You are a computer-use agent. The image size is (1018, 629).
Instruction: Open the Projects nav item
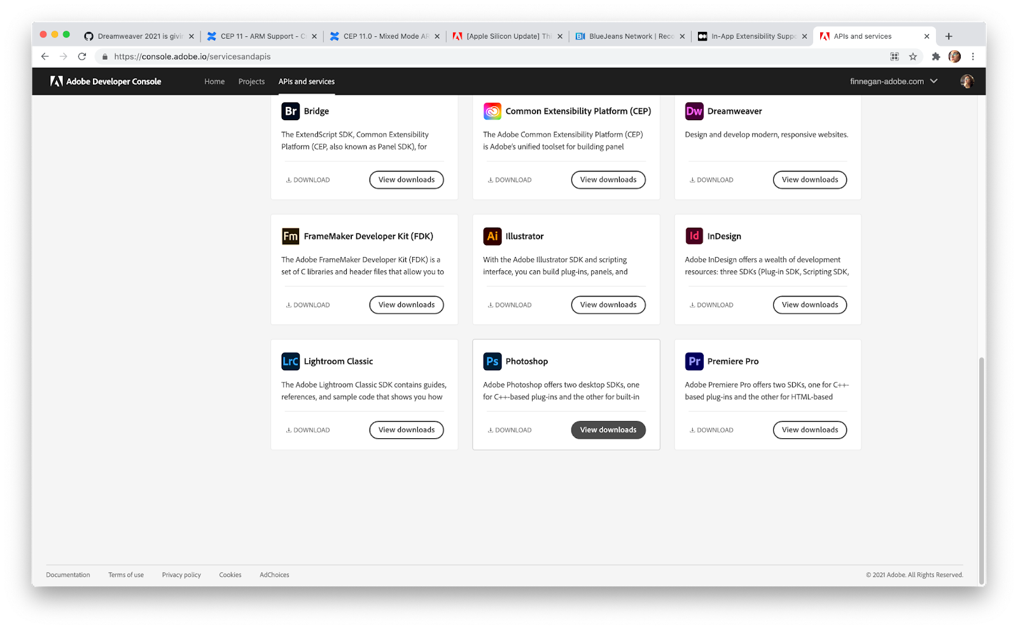pyautogui.click(x=251, y=81)
